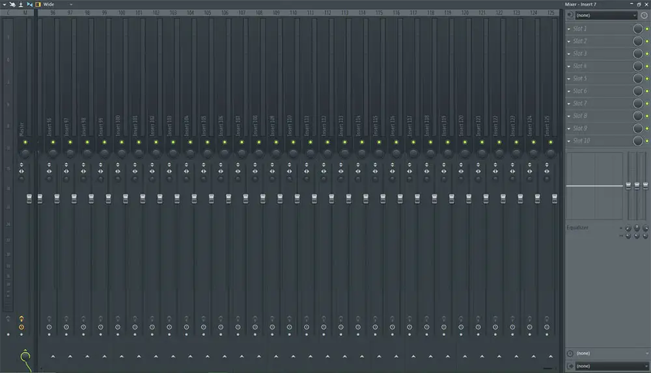Toggle the mute light on Insert 100
The image size is (651, 373).
122,142
